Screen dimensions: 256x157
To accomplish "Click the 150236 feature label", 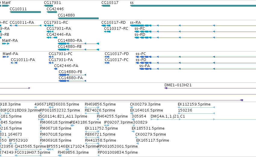I will 185,110.
